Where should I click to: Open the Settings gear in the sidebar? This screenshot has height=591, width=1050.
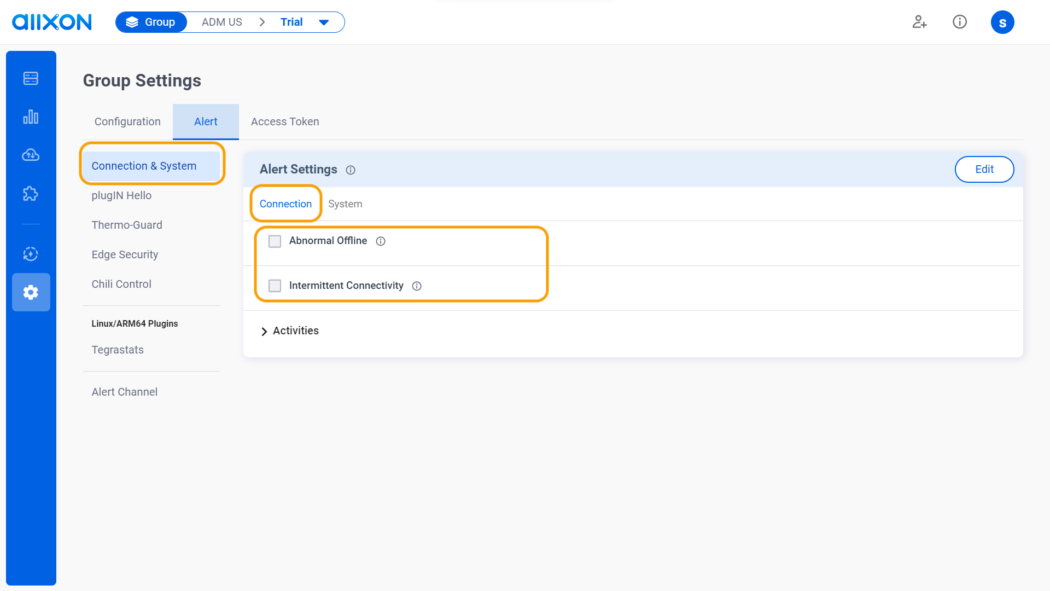pyautogui.click(x=31, y=292)
